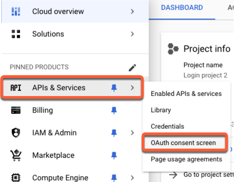This screenshot has width=239, height=182.
Task: Unpin Marketplace using its pin icon
Action: 114,155
